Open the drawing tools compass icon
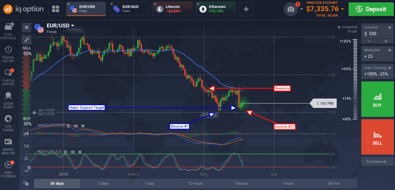The height and width of the screenshot is (190, 395). [x=26, y=158]
